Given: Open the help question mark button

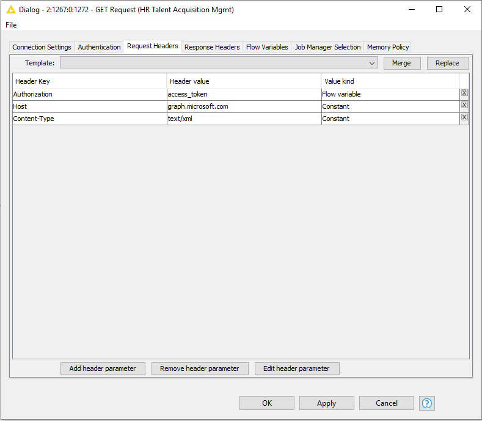Looking at the screenshot, I should pos(426,403).
